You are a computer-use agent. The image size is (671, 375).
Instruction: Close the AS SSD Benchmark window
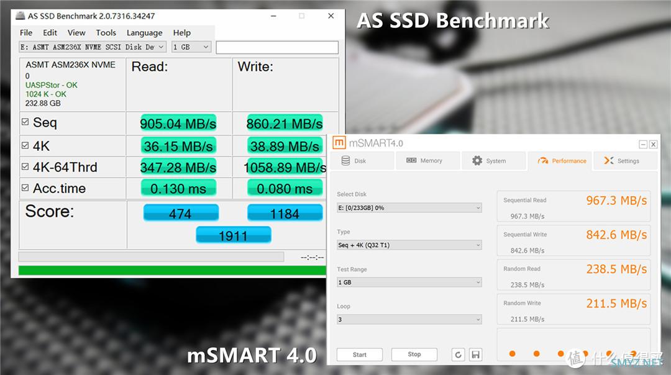331,16
